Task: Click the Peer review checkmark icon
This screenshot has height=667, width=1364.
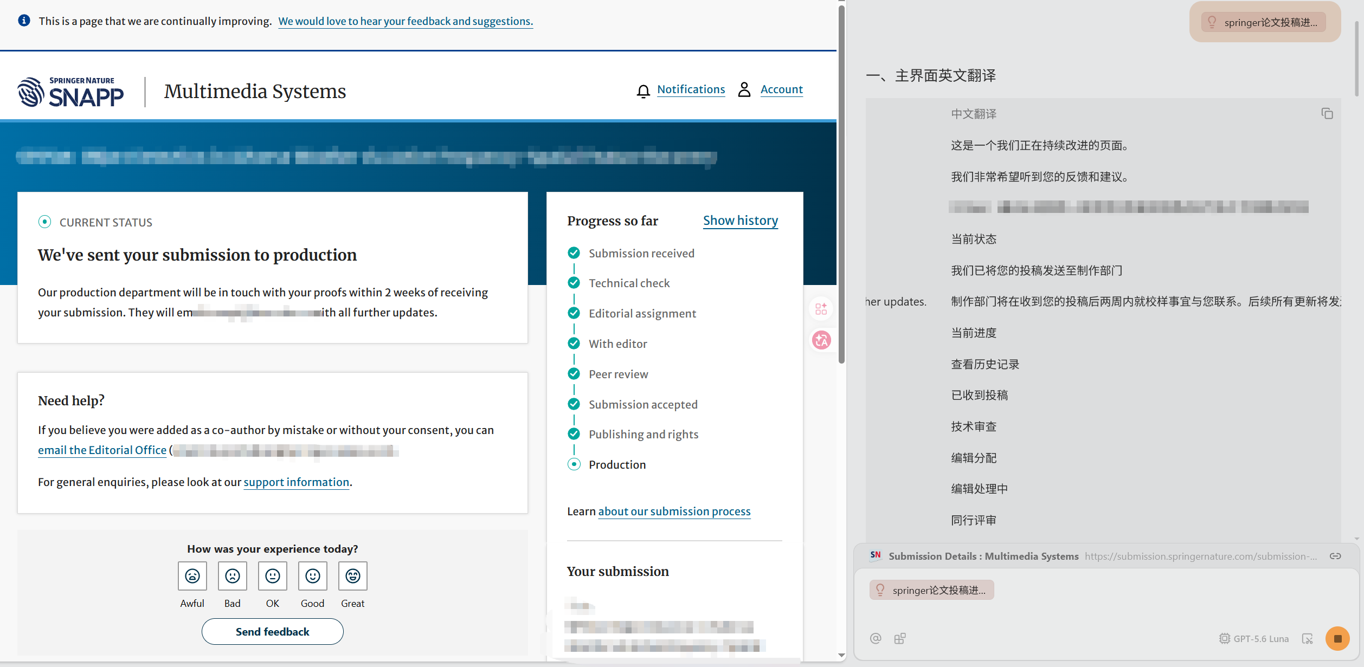Action: [574, 374]
